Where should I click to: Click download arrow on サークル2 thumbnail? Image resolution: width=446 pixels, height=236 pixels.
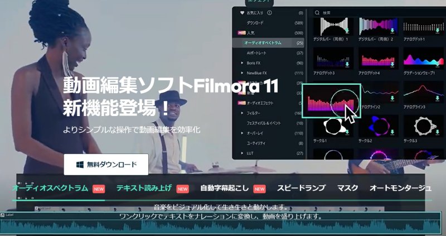pyautogui.click(x=392, y=132)
